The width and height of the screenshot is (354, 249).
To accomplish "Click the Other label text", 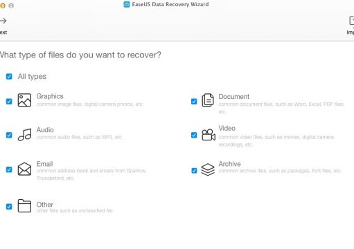I will (x=45, y=205).
